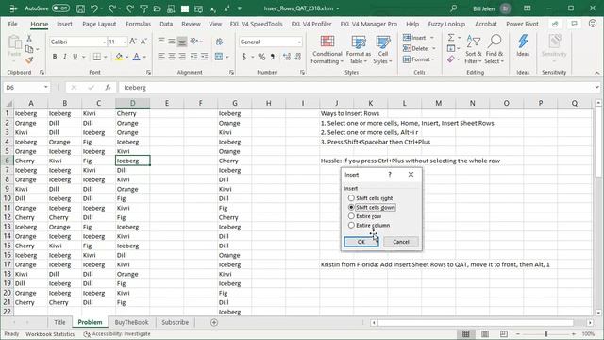Click OK in the Insert dialog

pyautogui.click(x=361, y=242)
